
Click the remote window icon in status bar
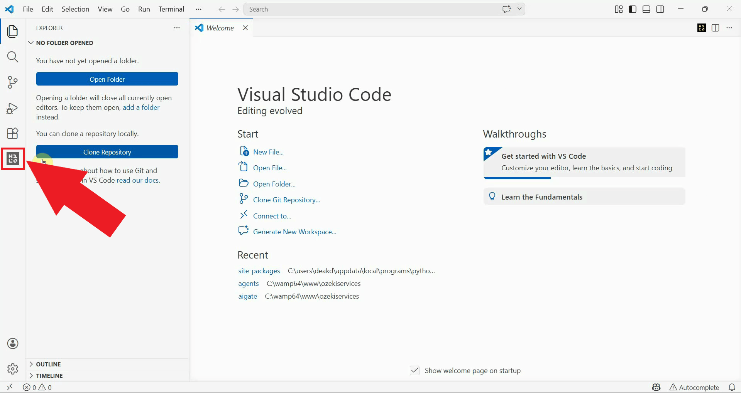coord(10,387)
